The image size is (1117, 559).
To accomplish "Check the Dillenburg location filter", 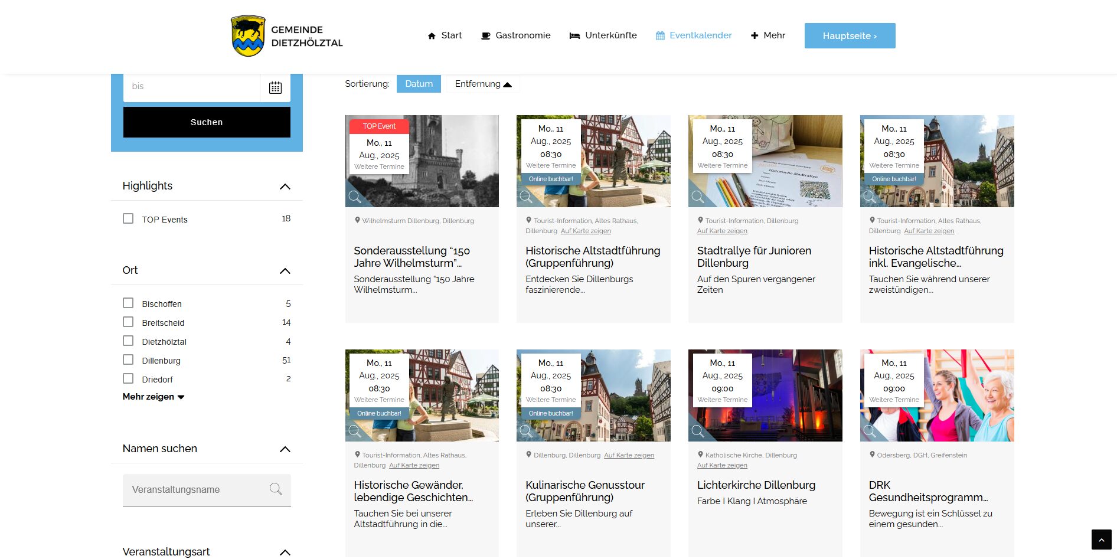I will click(x=128, y=360).
